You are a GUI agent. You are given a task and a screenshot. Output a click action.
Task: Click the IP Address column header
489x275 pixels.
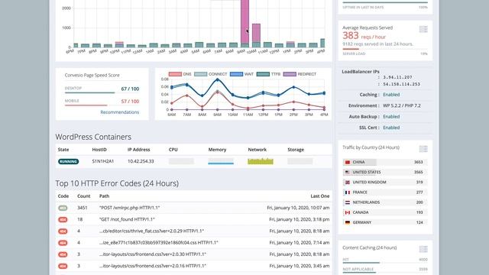pos(139,150)
